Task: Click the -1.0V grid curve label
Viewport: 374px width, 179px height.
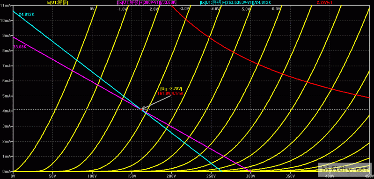Action: [x=122, y=9]
